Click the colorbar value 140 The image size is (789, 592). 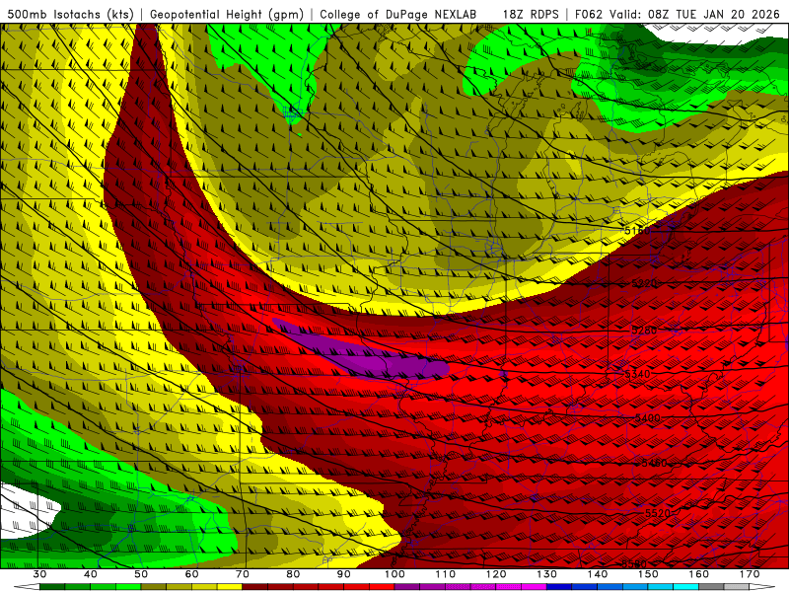click(598, 574)
